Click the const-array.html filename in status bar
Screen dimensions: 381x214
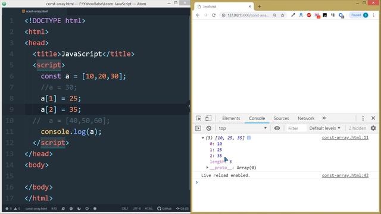pyautogui.click(x=36, y=209)
